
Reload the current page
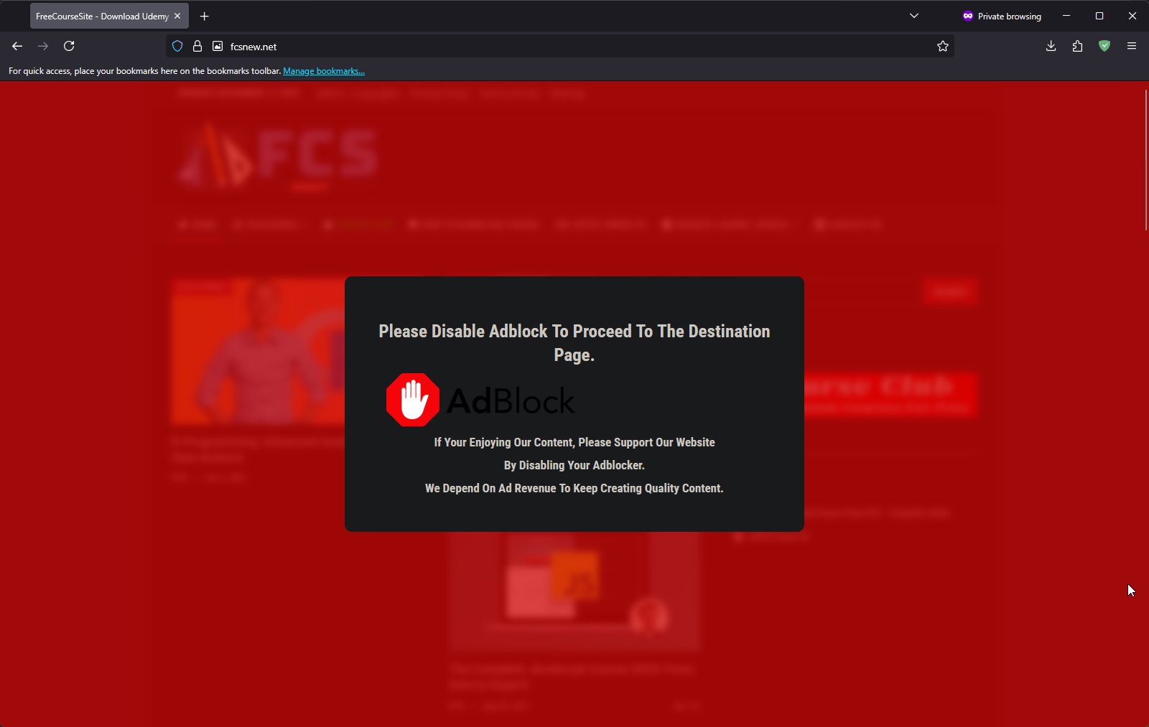(69, 46)
